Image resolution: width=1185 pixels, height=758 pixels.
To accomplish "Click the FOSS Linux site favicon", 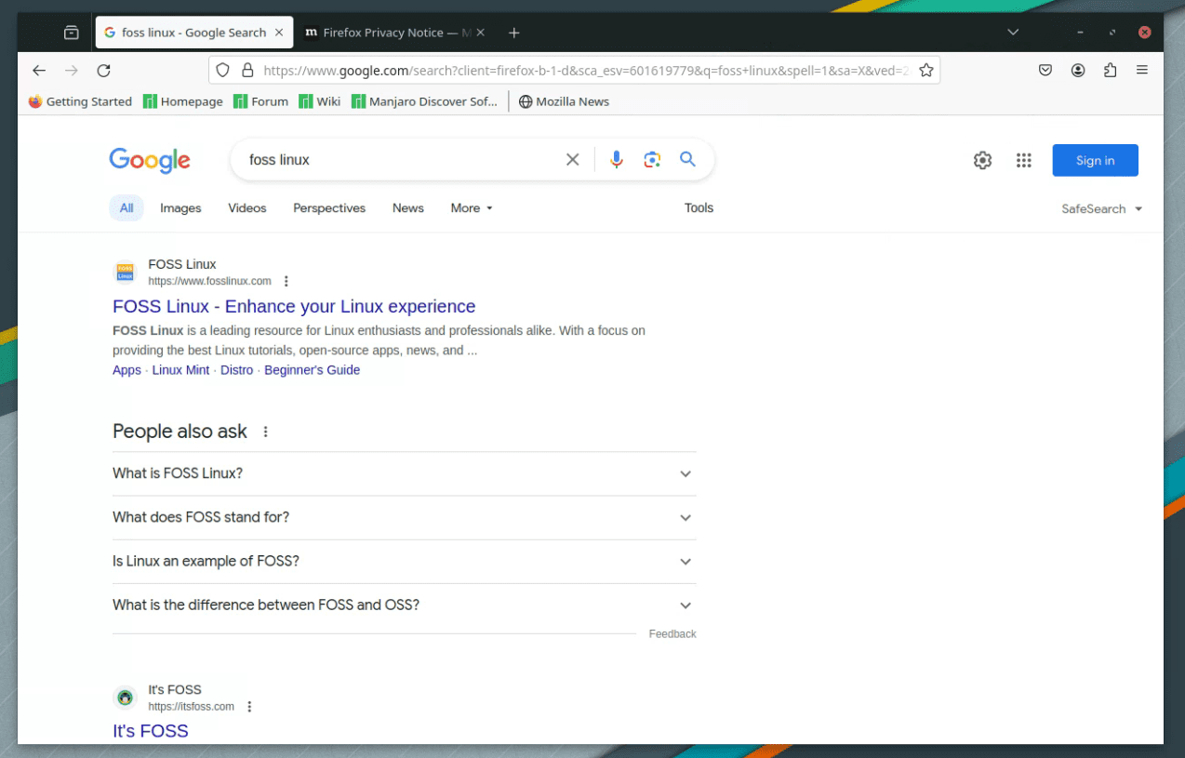I will [125, 273].
